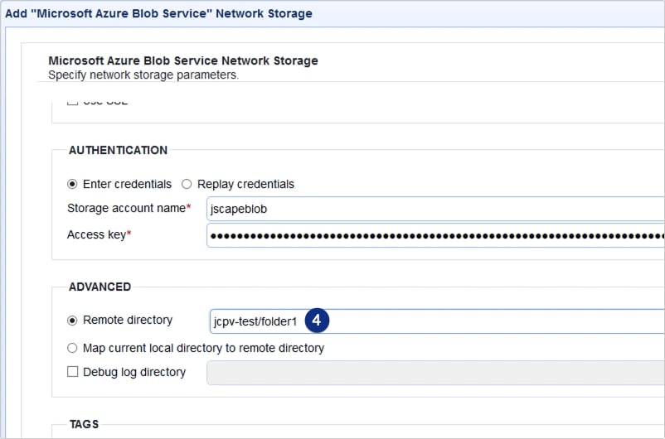
Task: Select the Remote directory radio button
Action: 73,320
